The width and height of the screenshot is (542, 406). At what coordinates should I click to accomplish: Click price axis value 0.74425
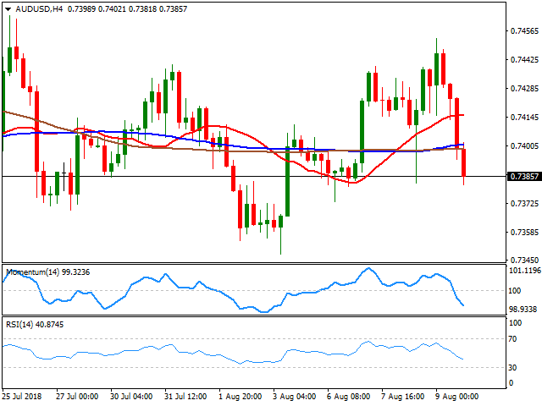524,60
